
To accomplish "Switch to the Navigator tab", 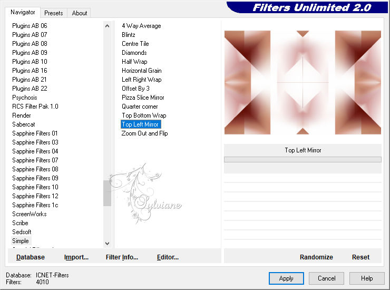I will tap(23, 12).
